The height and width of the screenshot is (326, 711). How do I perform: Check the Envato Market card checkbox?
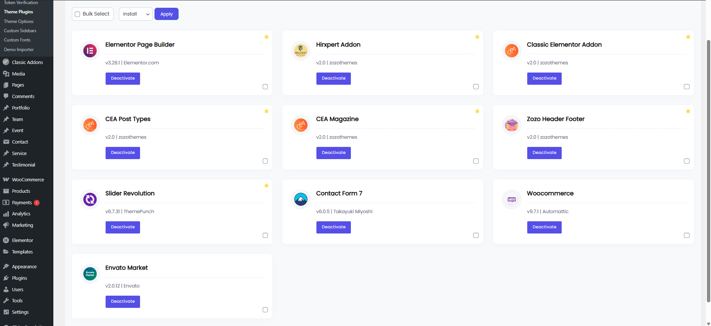tap(265, 310)
